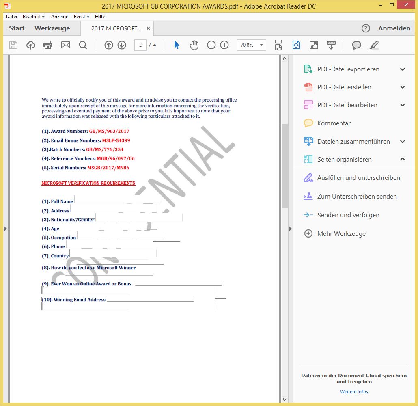418x406 pixels.
Task: Collapse Seiten organisieren chevron
Action: (403, 159)
